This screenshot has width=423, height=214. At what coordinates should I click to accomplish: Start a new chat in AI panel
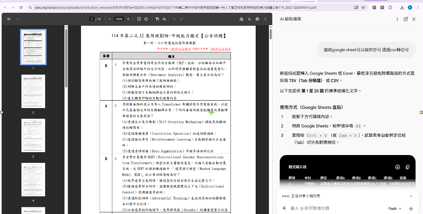coord(406,19)
